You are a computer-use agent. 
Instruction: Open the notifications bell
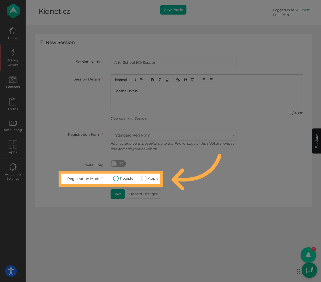[308, 255]
